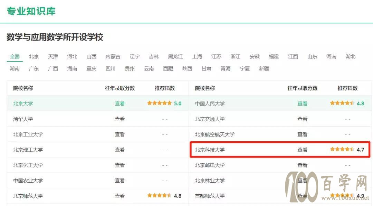Choose the 山西 region tab
The image size is (373, 206).
[91, 57]
